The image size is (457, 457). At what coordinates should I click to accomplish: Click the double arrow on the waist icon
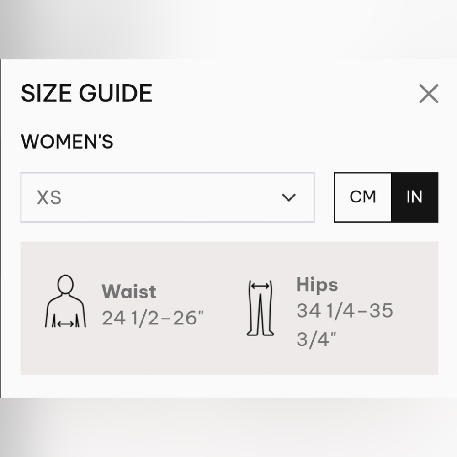click(65, 324)
